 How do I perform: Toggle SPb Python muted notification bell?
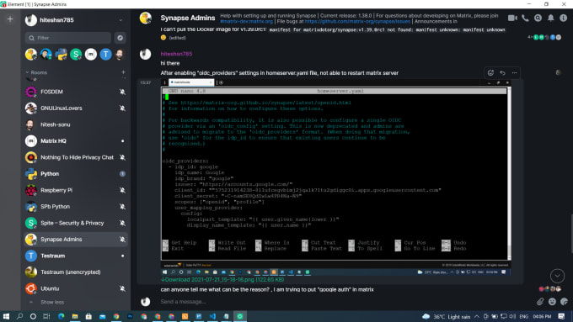point(122,207)
